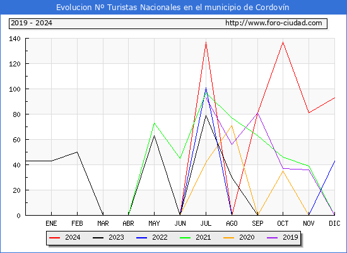Click the red 2024 endpoint at DIC
The height and width of the screenshot is (253, 347).
tap(334, 97)
